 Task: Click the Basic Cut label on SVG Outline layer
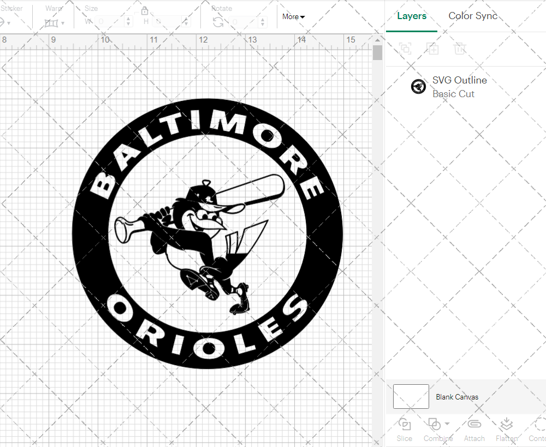pos(453,94)
